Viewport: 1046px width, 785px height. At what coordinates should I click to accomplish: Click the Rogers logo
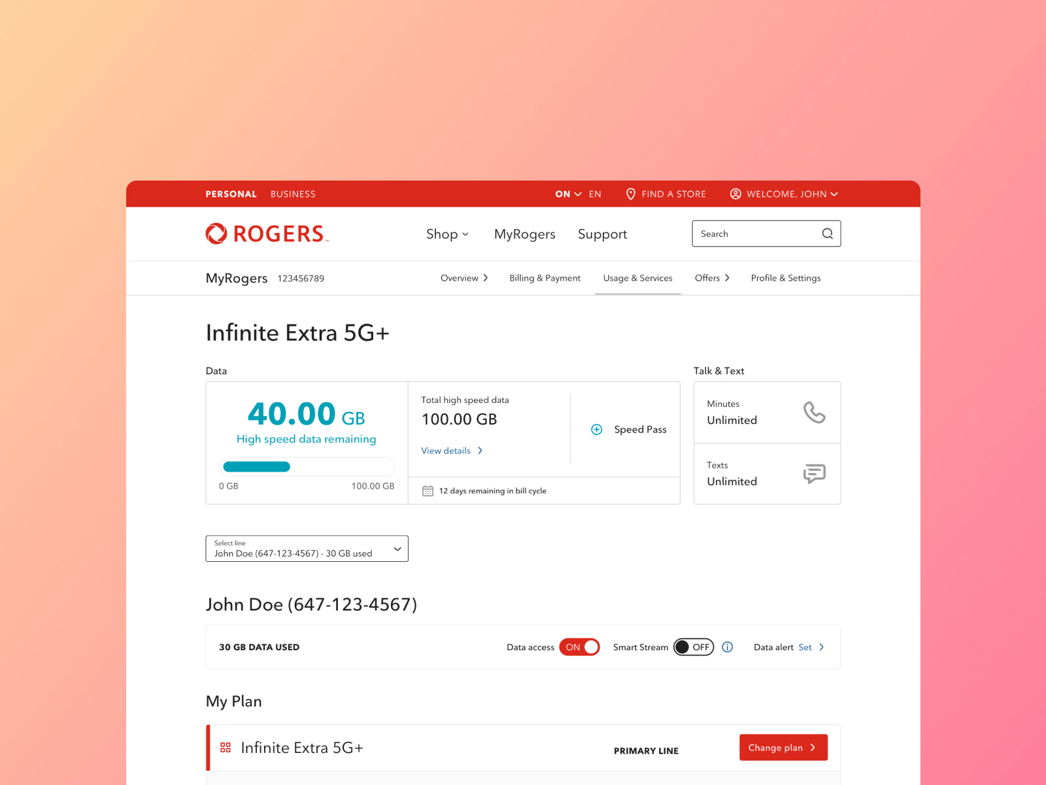(x=267, y=234)
